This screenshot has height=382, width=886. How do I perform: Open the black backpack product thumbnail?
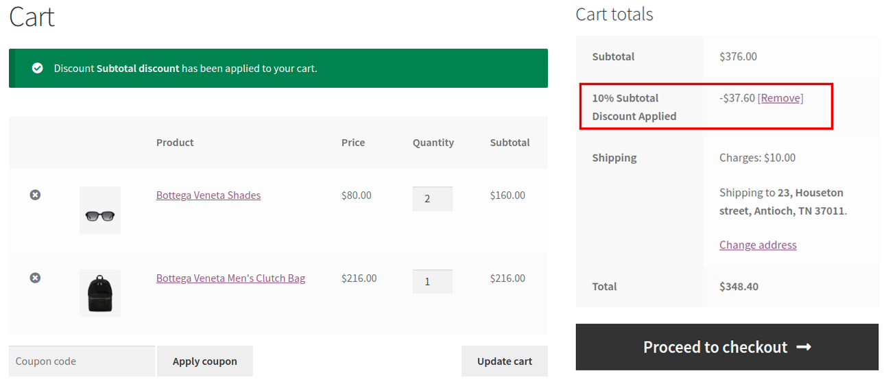coord(100,293)
